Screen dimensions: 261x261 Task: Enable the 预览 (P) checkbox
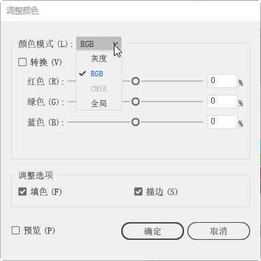[x=16, y=230]
